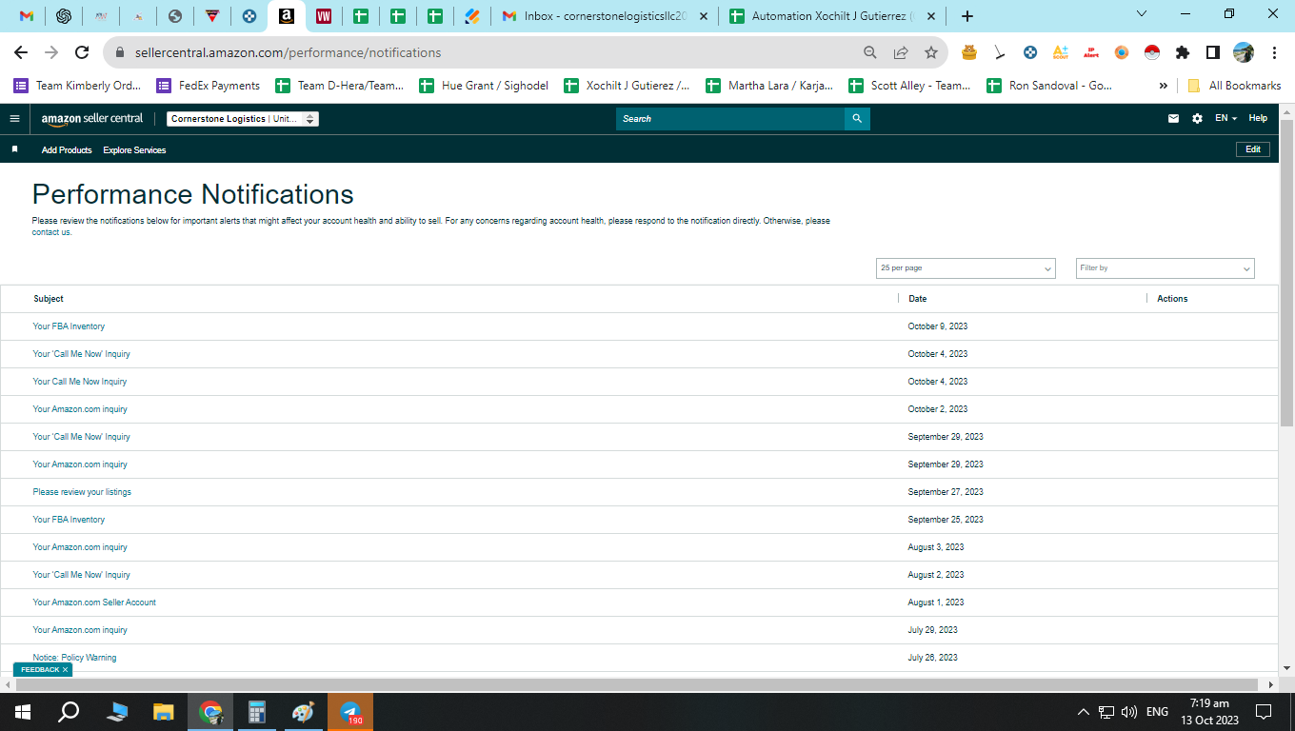Switch to the globe icon browser tab

(x=175, y=16)
